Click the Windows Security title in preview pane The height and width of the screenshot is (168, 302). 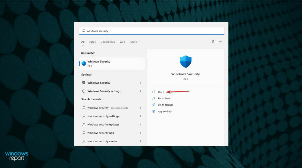[x=186, y=74]
